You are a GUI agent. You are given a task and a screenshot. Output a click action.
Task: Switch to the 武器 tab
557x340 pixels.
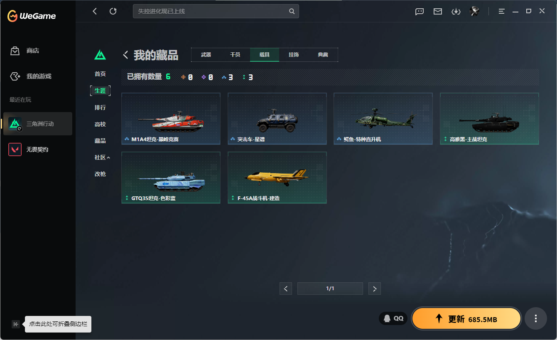click(206, 55)
